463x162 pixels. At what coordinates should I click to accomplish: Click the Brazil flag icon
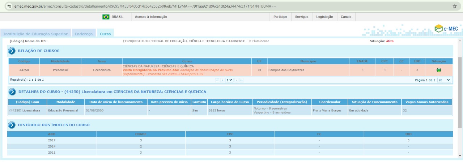[x=106, y=17]
